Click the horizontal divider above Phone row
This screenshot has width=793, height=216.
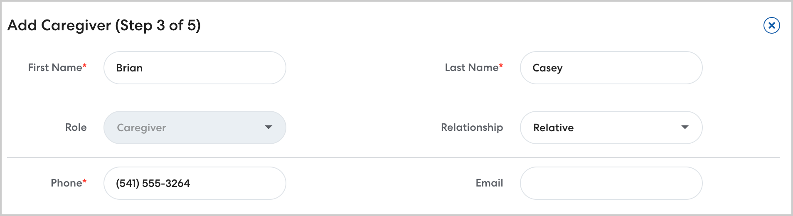pyautogui.click(x=393, y=158)
